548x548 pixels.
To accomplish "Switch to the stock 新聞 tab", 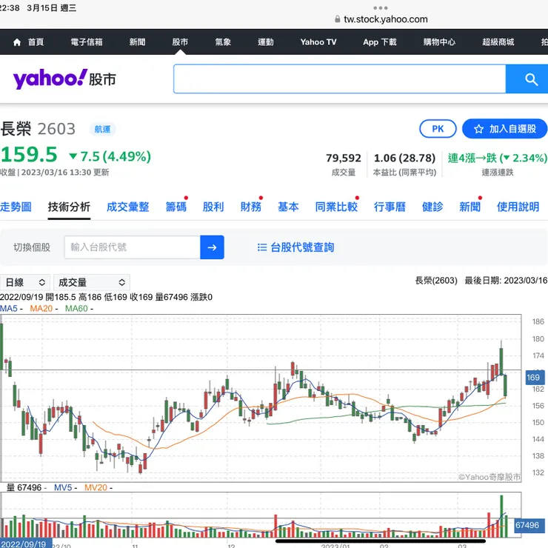I will tap(470, 207).
